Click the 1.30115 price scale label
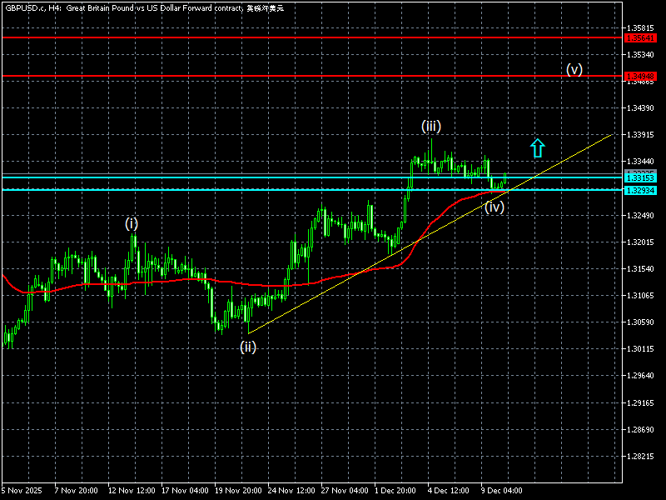 [x=640, y=349]
